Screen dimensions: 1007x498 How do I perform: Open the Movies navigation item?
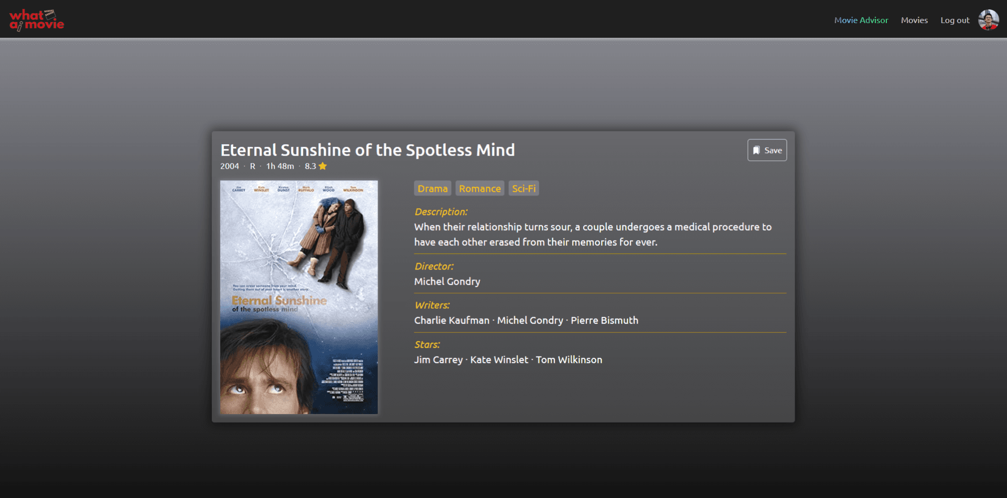pos(914,20)
